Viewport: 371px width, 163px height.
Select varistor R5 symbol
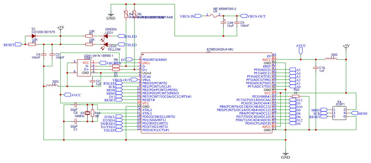[x=134, y=15]
